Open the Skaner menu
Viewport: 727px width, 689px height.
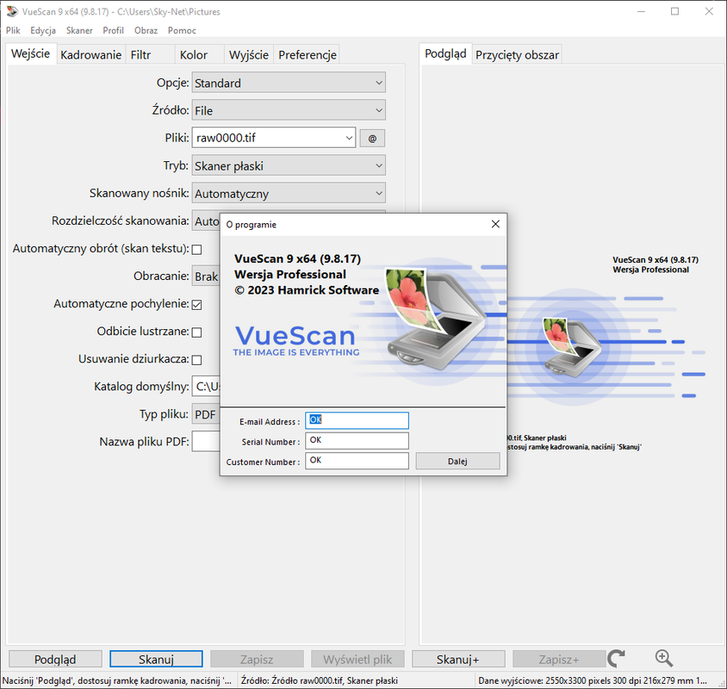pyautogui.click(x=79, y=30)
